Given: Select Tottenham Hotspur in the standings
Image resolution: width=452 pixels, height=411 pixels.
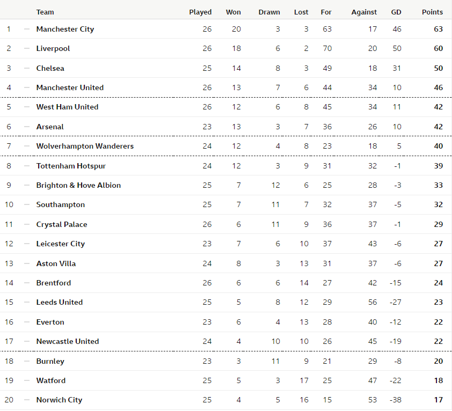Looking at the screenshot, I should tap(71, 166).
